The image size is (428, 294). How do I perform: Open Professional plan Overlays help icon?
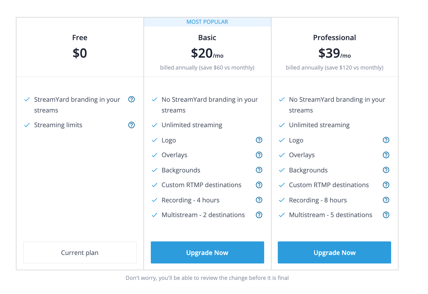386,155
